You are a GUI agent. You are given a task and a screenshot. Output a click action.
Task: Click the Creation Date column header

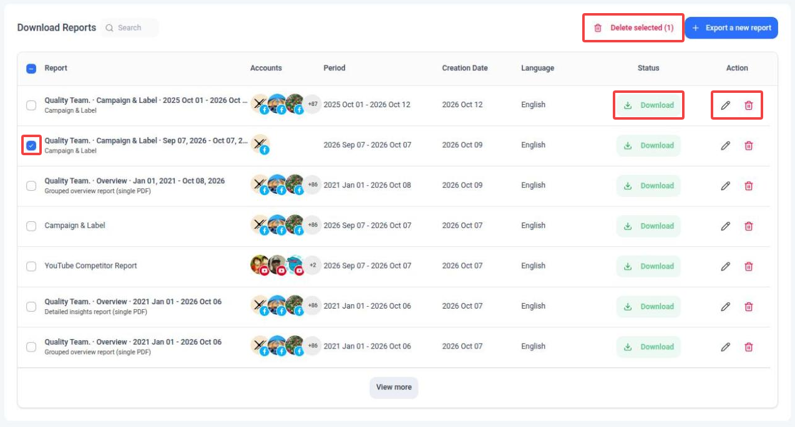(x=465, y=68)
